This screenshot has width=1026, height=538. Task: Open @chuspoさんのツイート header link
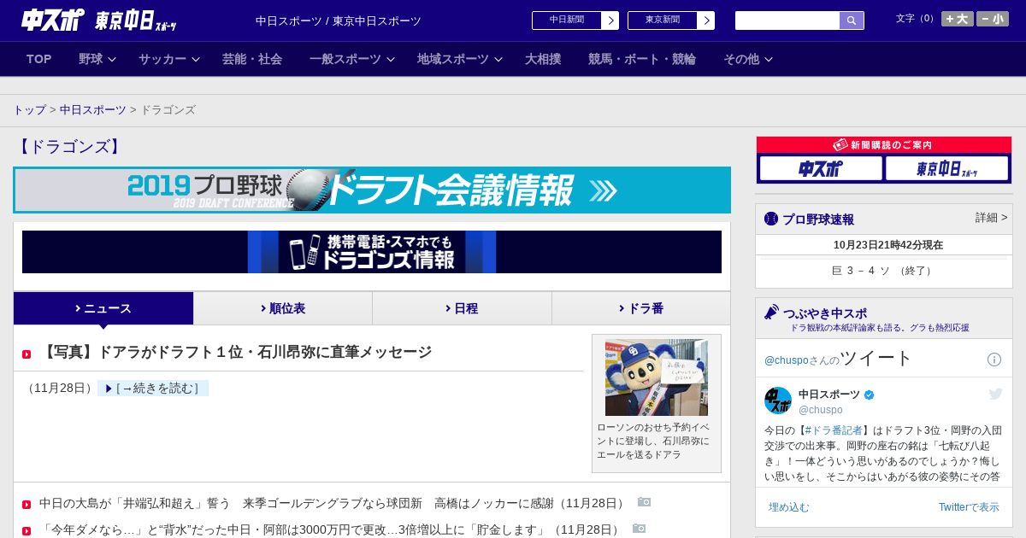839,359
